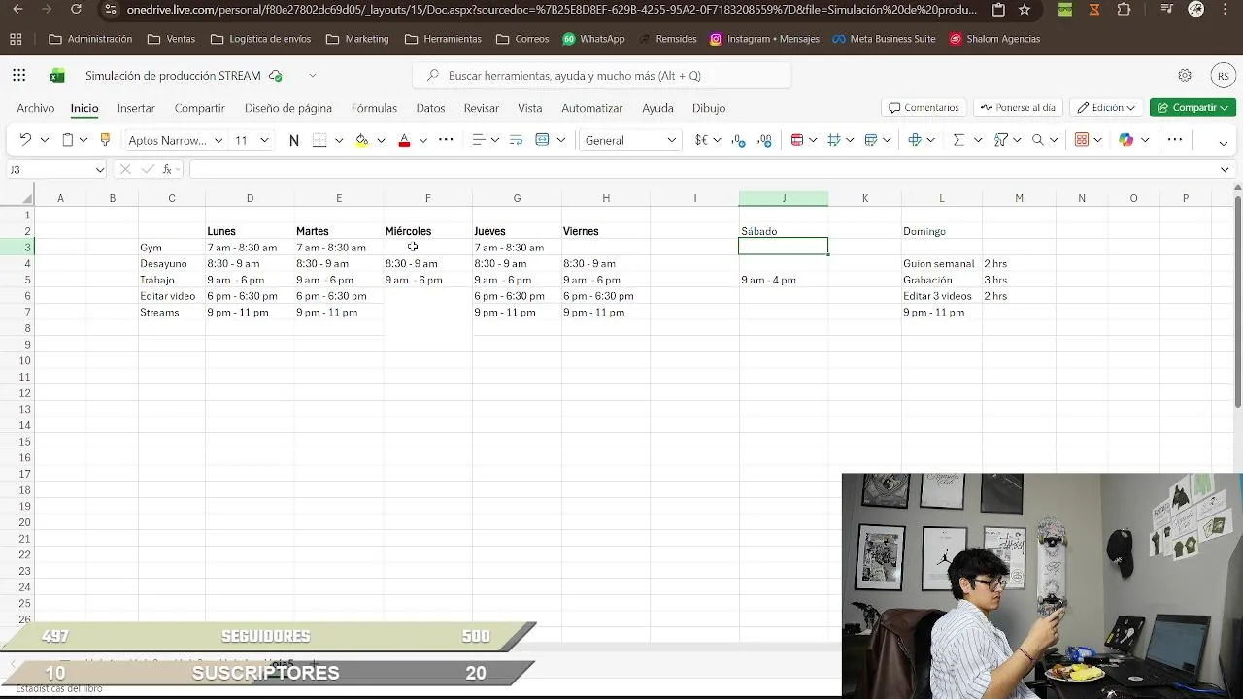Open the Meta Business Suite bookmark
The height and width of the screenshot is (699, 1243).
884,39
